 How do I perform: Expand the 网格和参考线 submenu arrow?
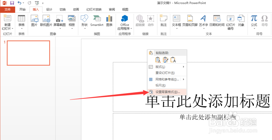(184, 79)
